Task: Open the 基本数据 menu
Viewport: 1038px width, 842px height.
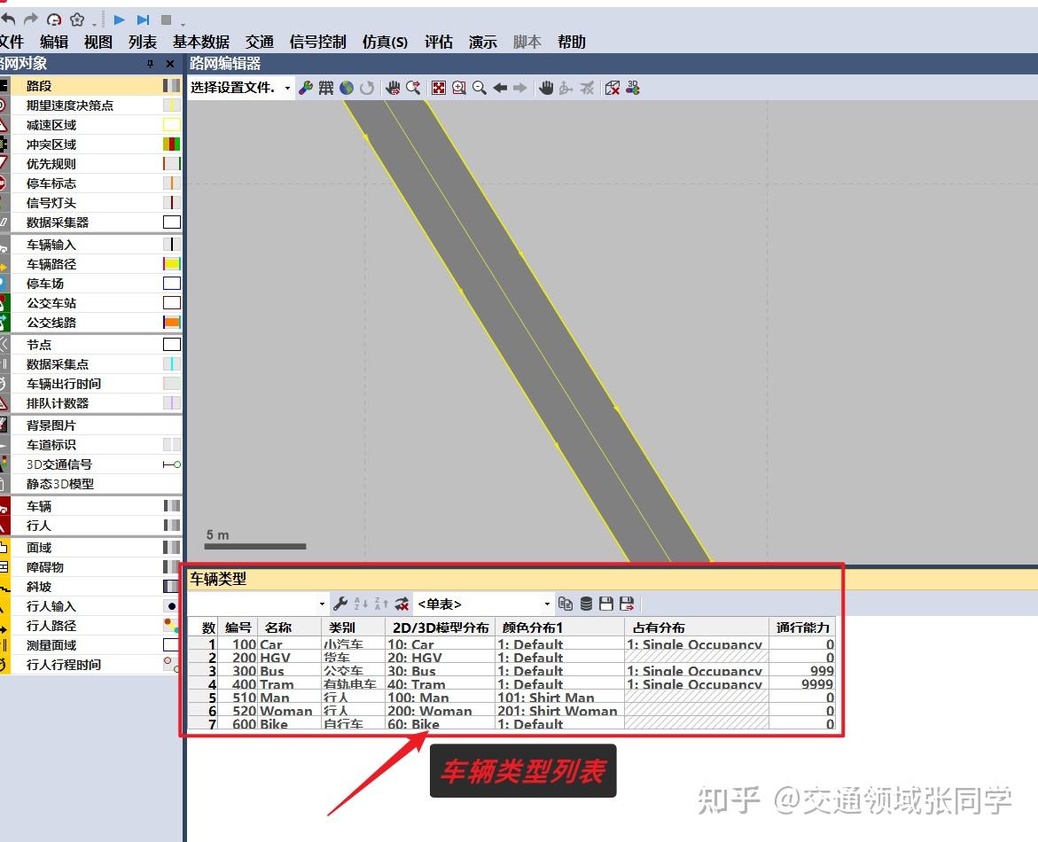Action: point(203,42)
